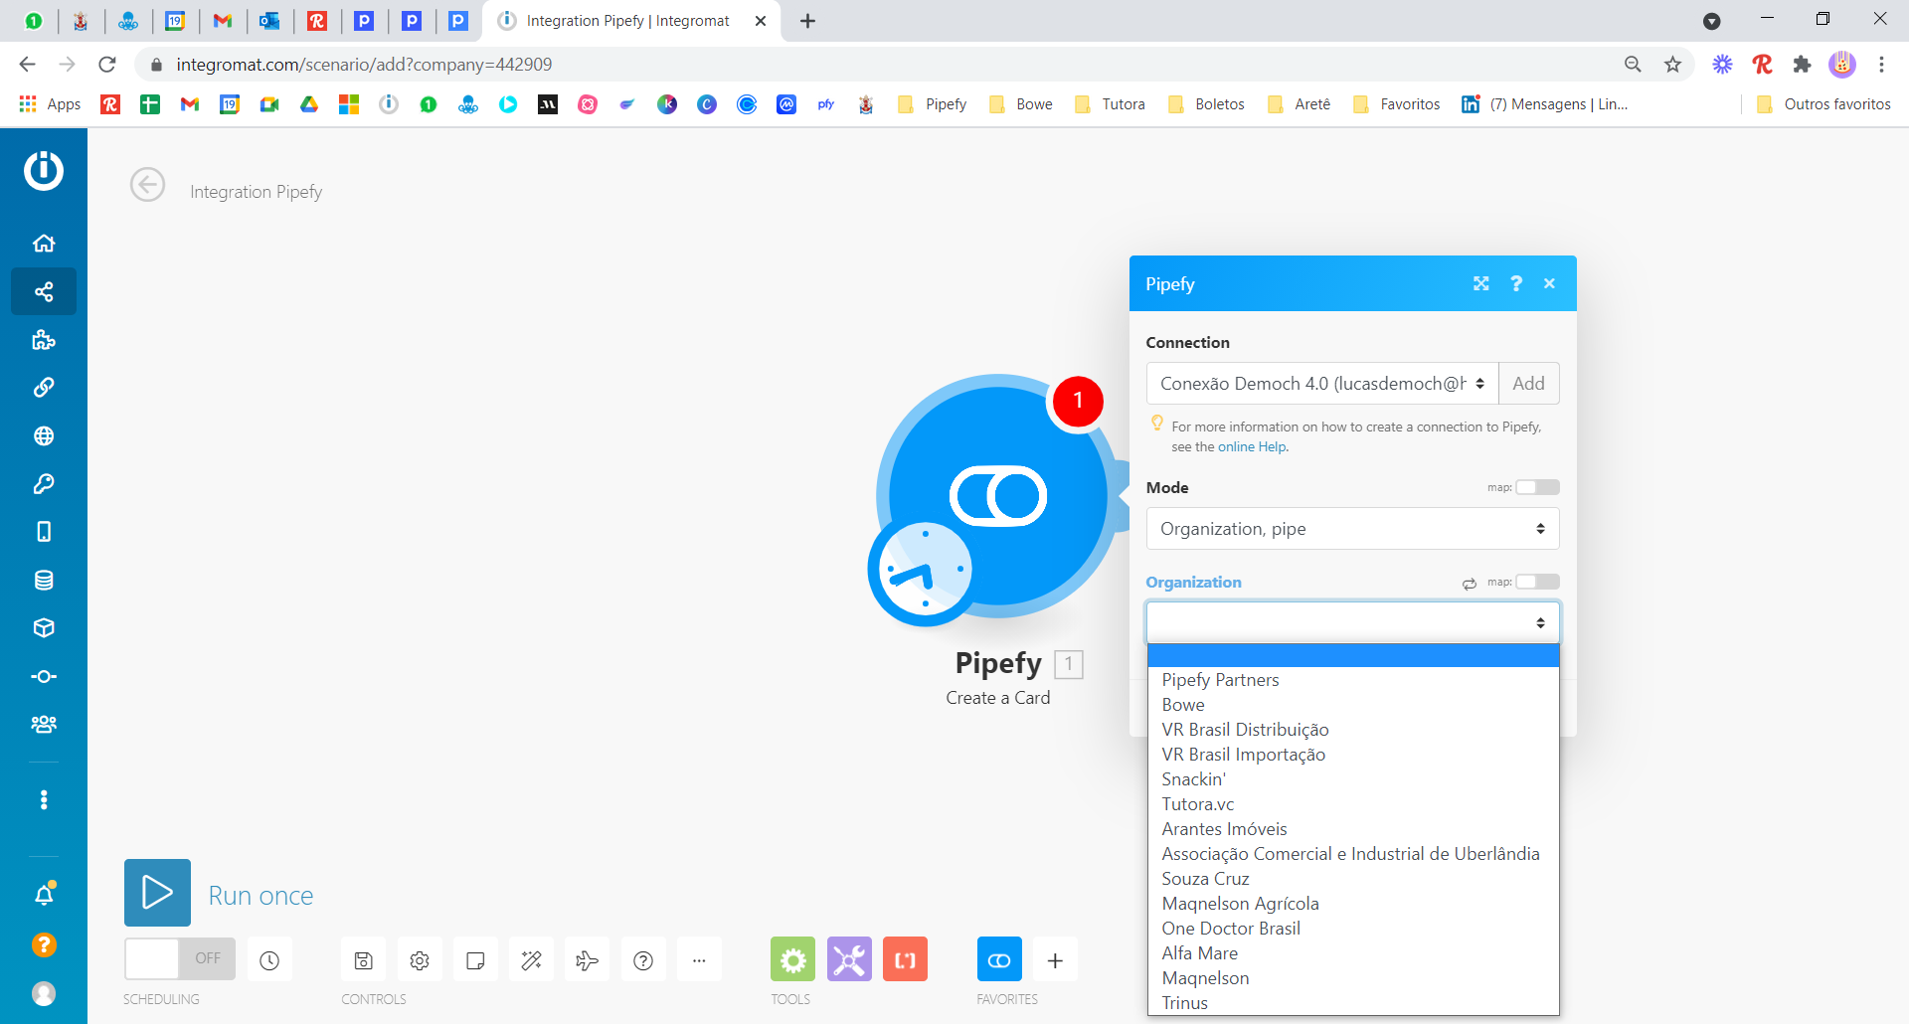This screenshot has height=1024, width=1909.
Task: Click the module clock schedule badge
Action: [x=924, y=571]
